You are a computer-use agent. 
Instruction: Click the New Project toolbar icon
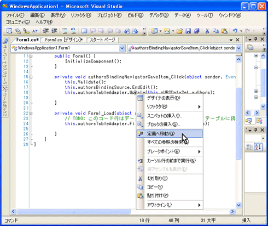pos(154,31)
